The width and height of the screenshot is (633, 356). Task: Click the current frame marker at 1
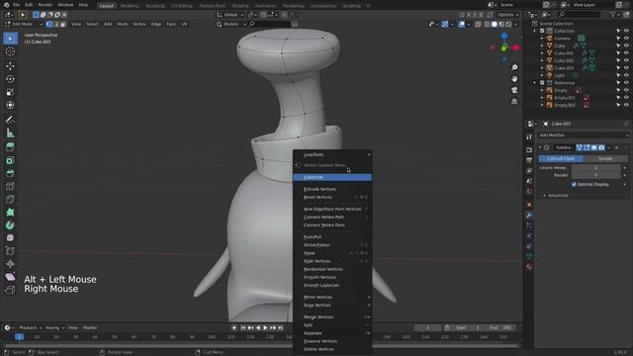point(19,336)
